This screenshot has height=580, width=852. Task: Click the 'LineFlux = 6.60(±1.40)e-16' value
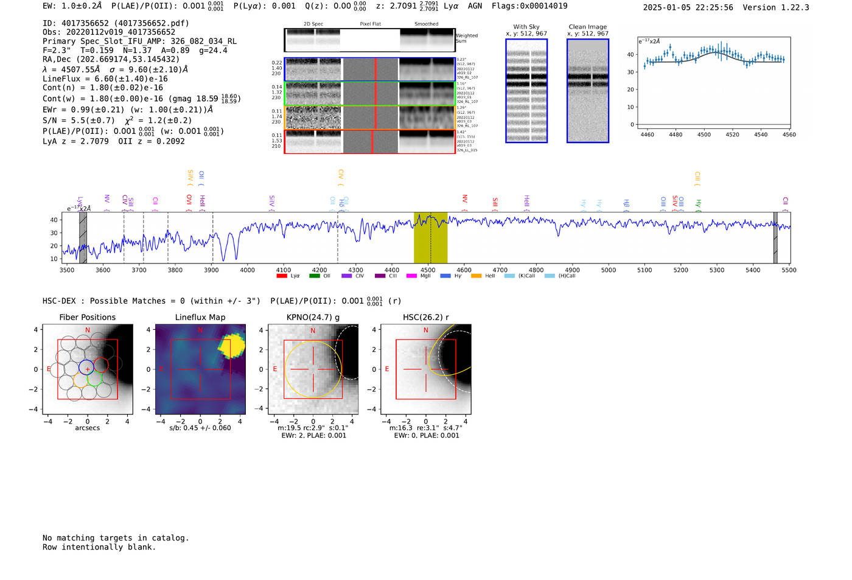[105, 79]
